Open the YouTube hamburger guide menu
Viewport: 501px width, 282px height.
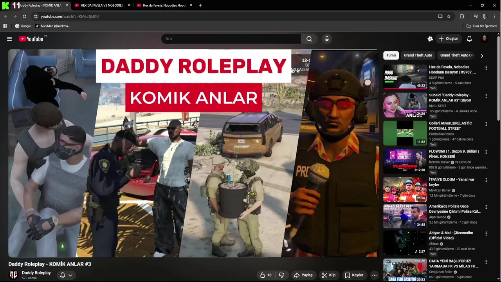coord(9,39)
